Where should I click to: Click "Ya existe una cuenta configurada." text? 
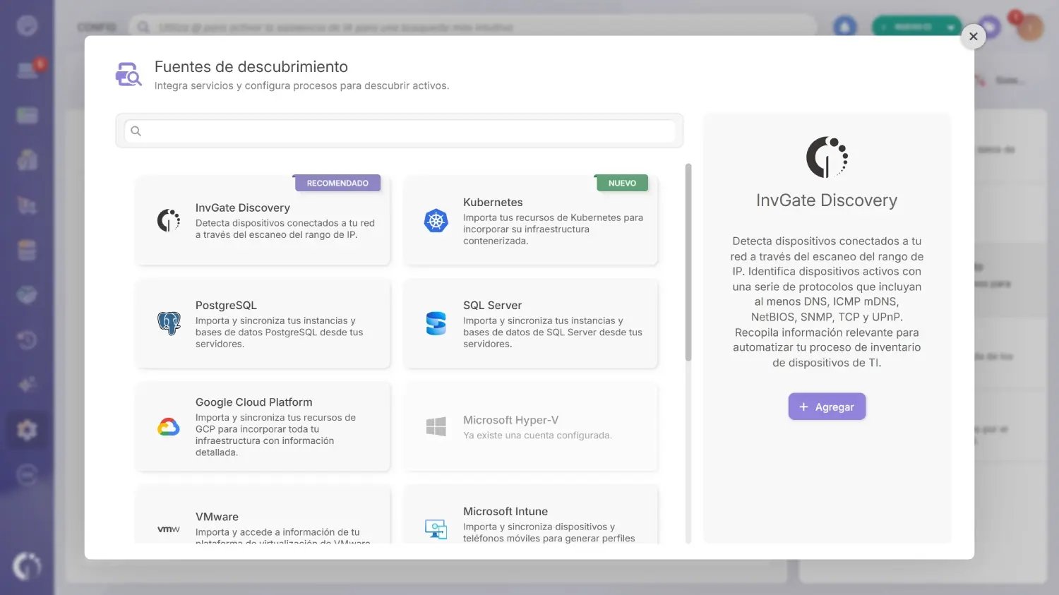tap(537, 435)
